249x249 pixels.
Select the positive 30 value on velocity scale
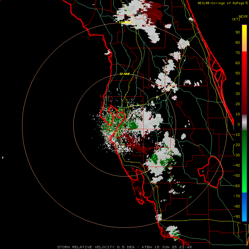[x=238, y=94]
